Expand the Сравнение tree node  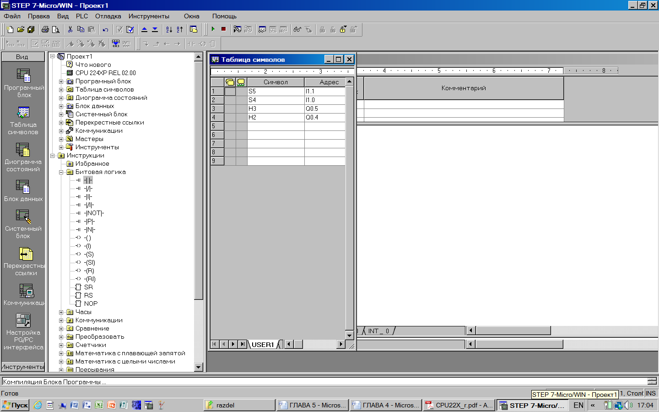pyautogui.click(x=61, y=329)
